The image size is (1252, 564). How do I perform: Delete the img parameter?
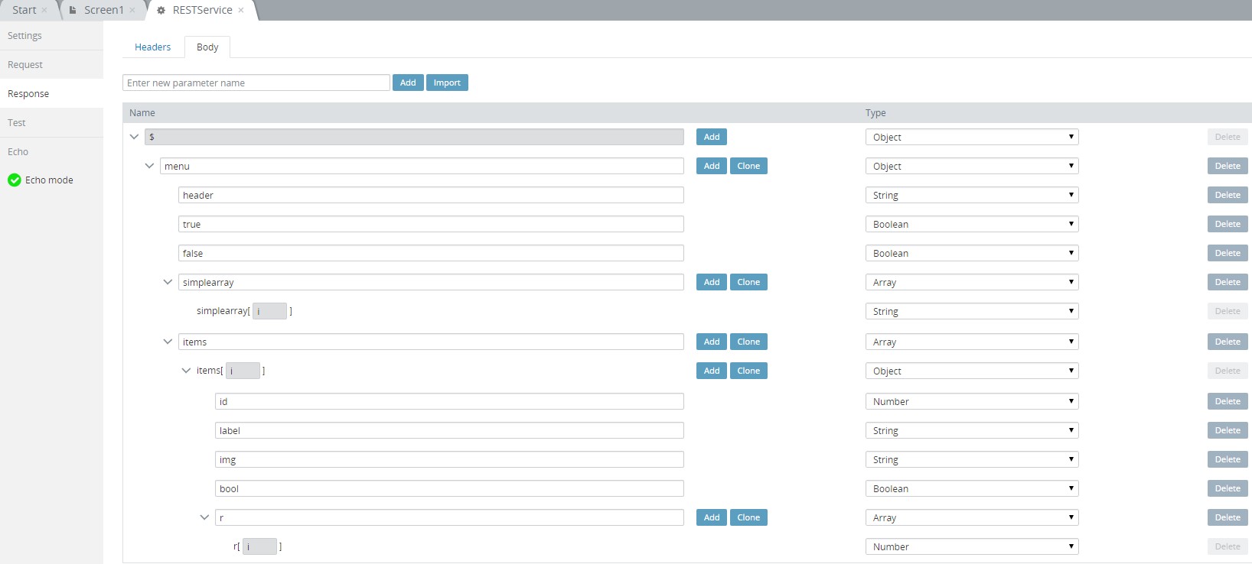click(1228, 459)
